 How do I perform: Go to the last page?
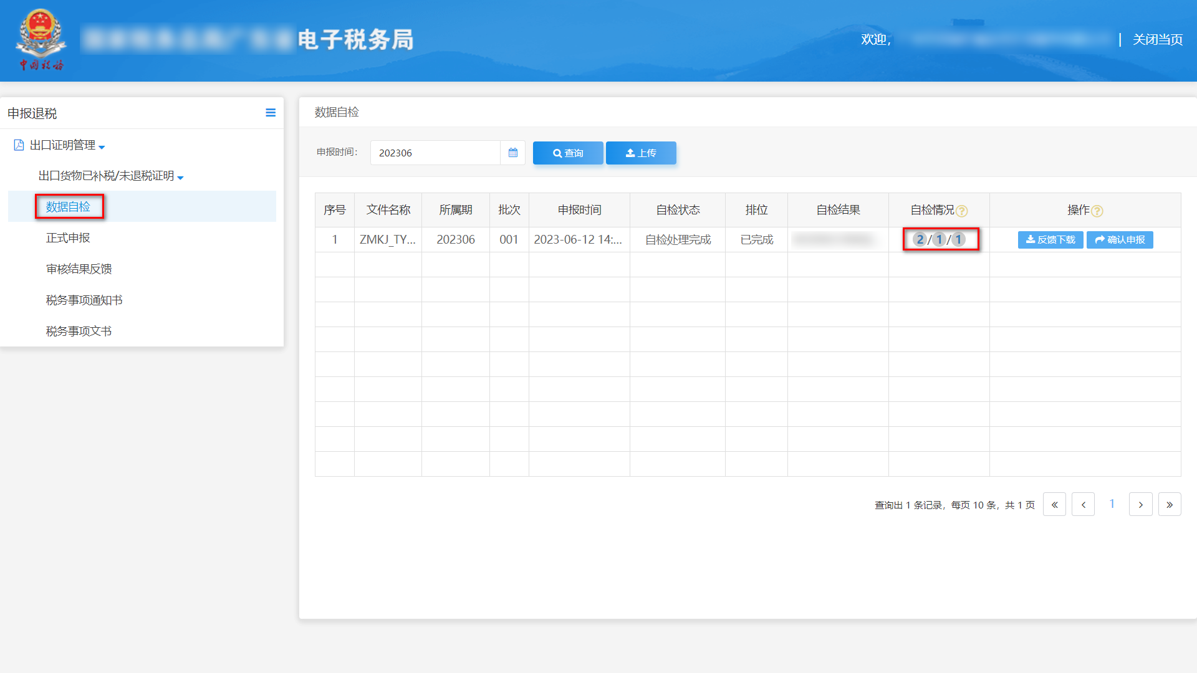tap(1170, 505)
